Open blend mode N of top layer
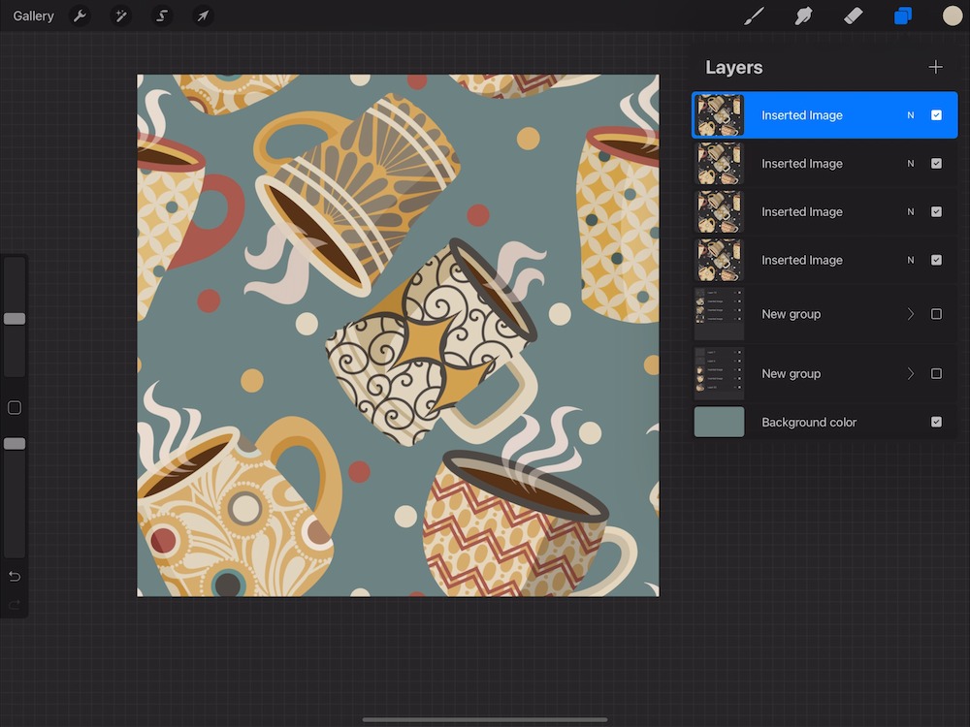970x727 pixels. (x=910, y=115)
